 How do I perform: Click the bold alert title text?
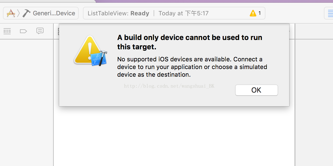[190, 42]
